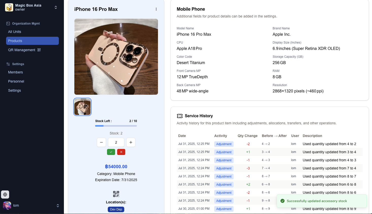Open the QR Management section via its QR icon
The image size is (372, 214).
point(39,50)
